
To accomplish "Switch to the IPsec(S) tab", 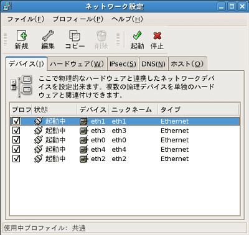I will coord(123,64).
